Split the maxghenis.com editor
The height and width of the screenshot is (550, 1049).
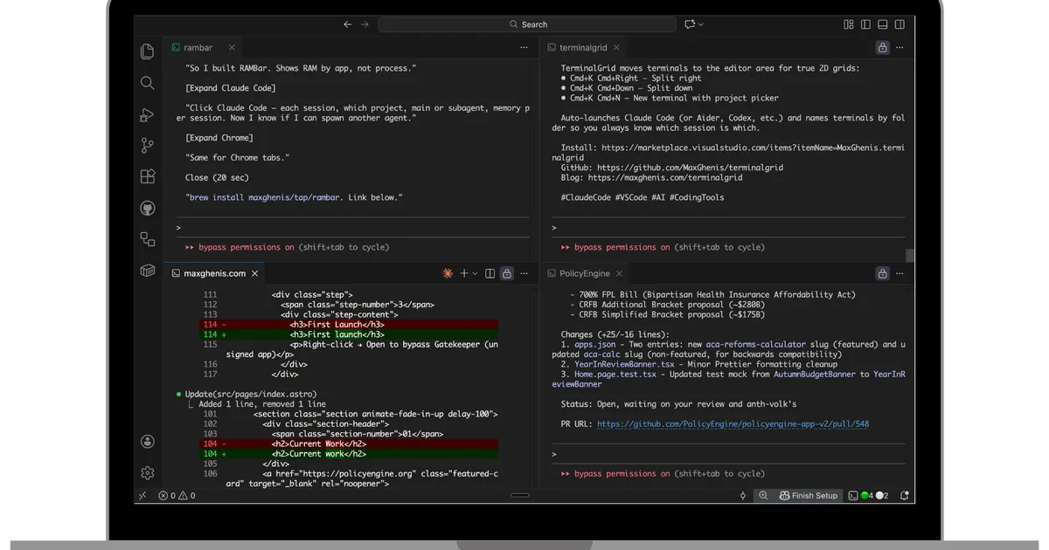click(490, 273)
